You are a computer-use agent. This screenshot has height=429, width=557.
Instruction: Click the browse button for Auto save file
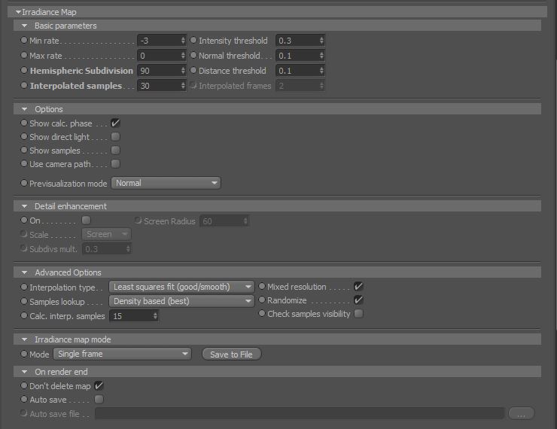pyautogui.click(x=521, y=414)
